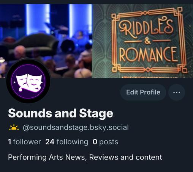
Task: Open the three-dot more options menu
Action: [177, 92]
